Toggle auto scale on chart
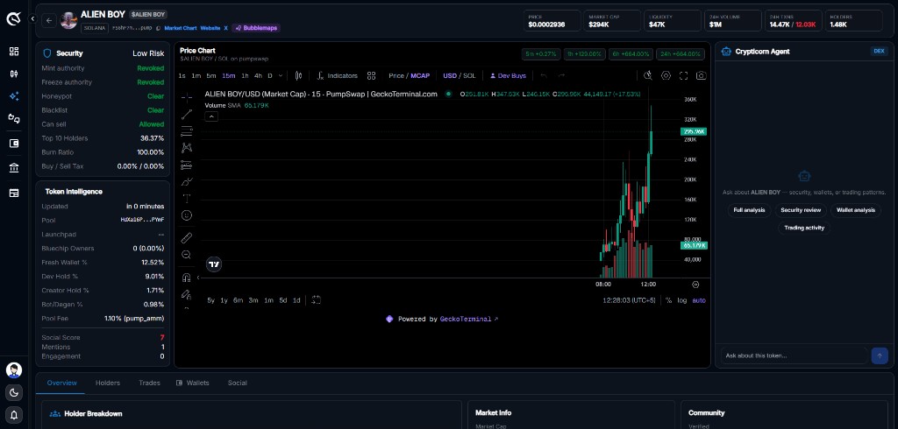 pyautogui.click(x=699, y=300)
